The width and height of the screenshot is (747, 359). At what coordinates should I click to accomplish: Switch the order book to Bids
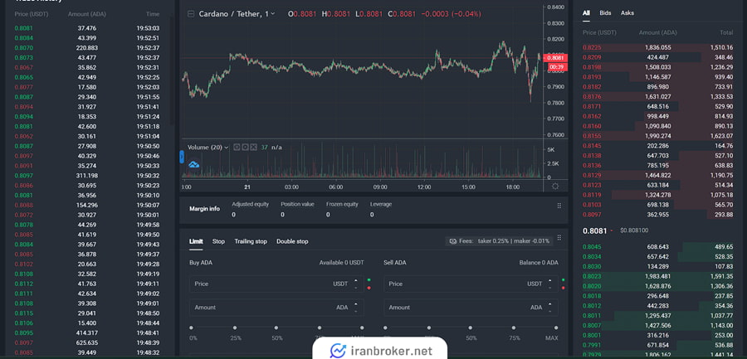(x=605, y=13)
